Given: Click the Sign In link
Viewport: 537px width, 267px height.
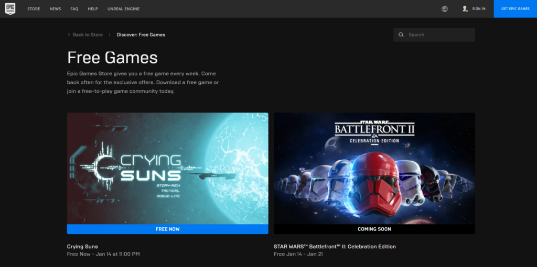Looking at the screenshot, I should pyautogui.click(x=479, y=9).
